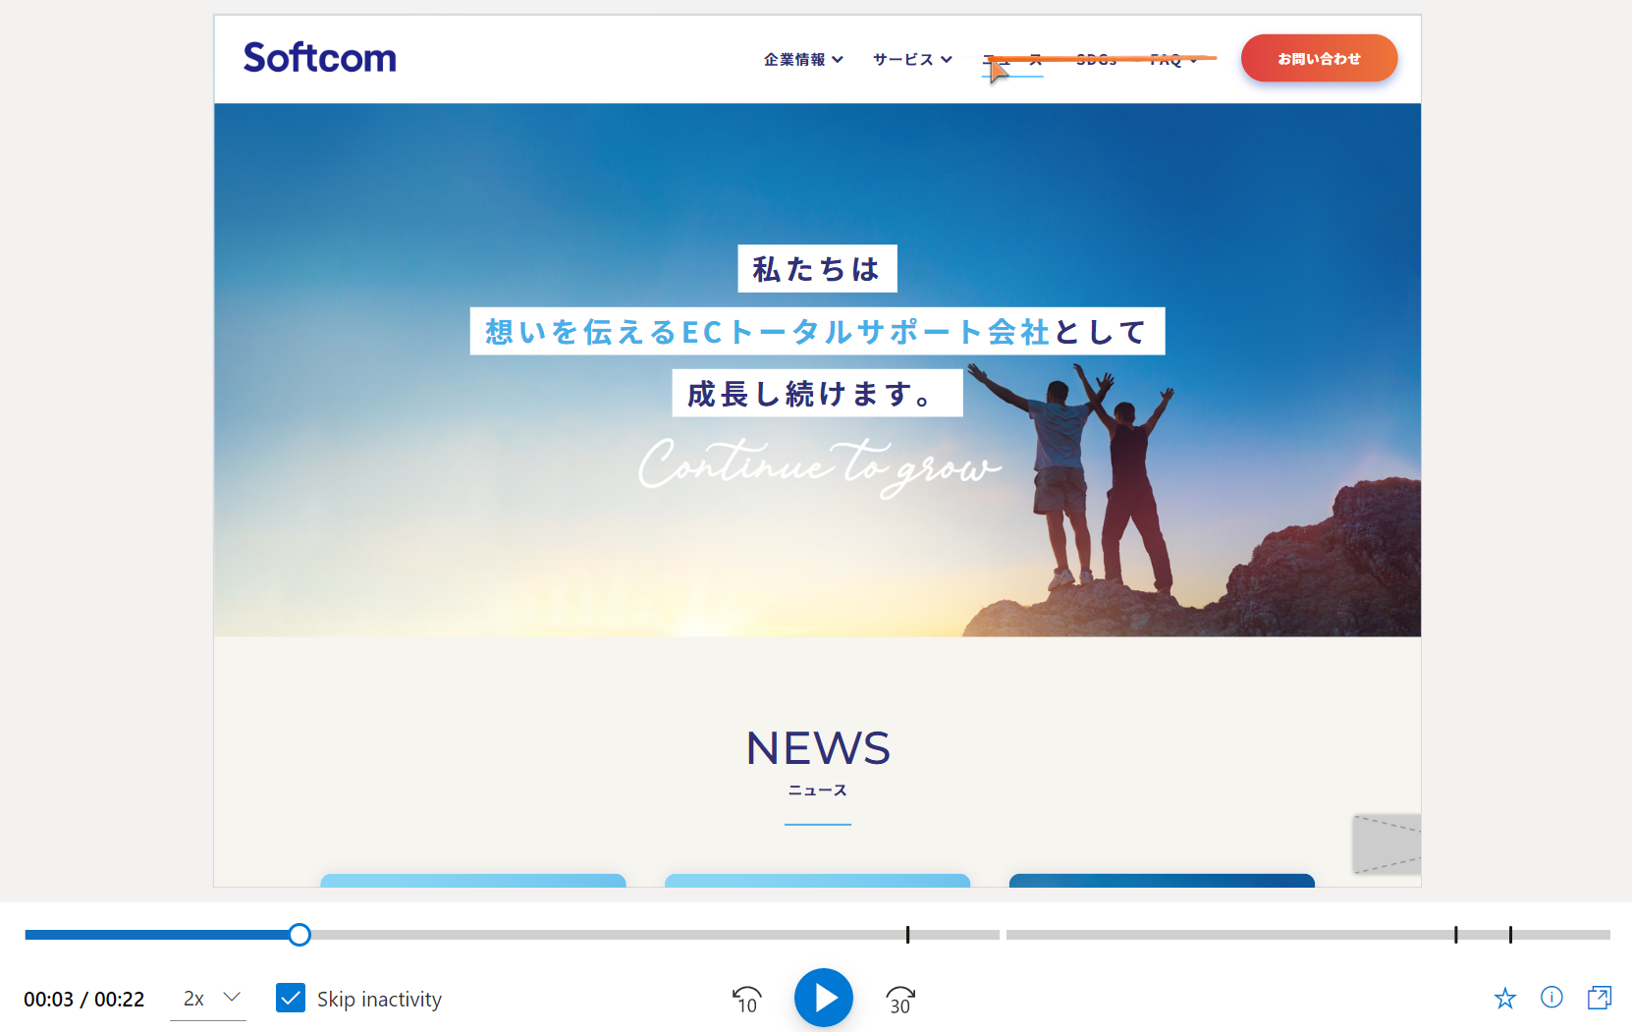Screen dimensions: 1632x1032
Task: Jump to the last timeline event marker
Action: [x=1510, y=935]
